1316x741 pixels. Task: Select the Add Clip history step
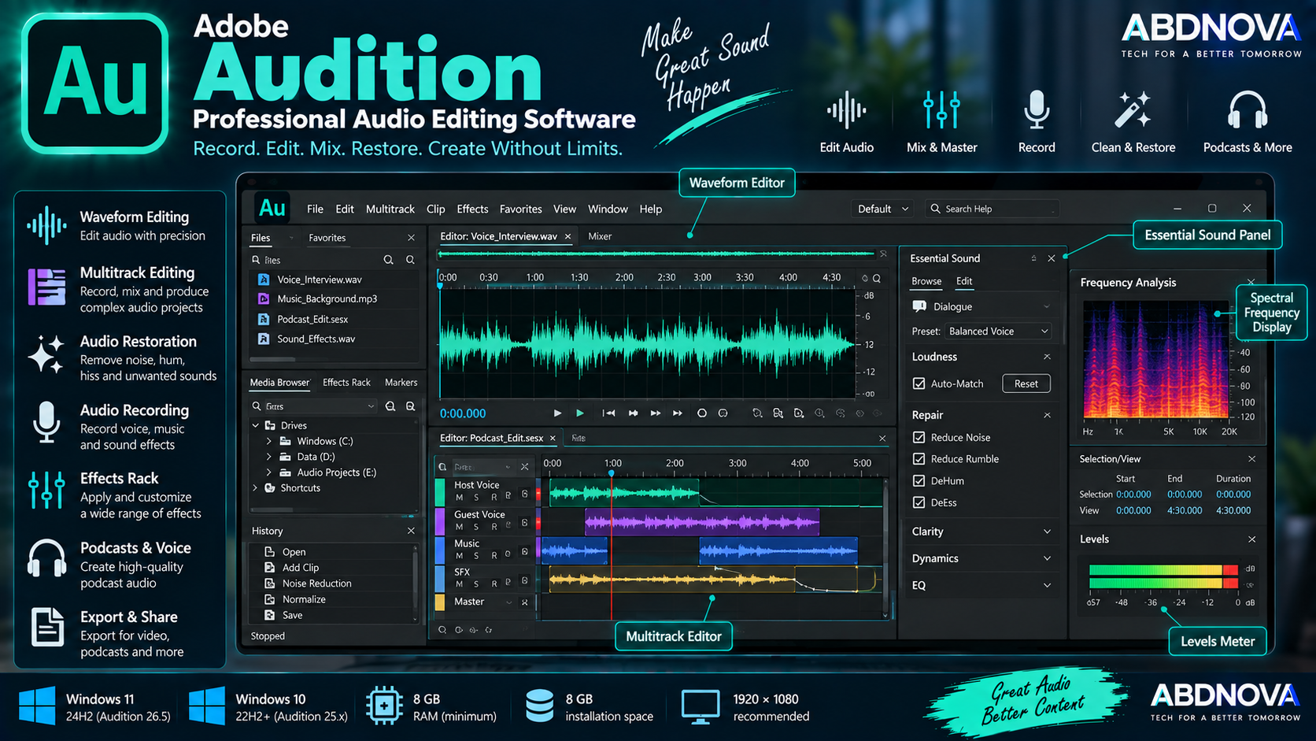[x=301, y=568]
